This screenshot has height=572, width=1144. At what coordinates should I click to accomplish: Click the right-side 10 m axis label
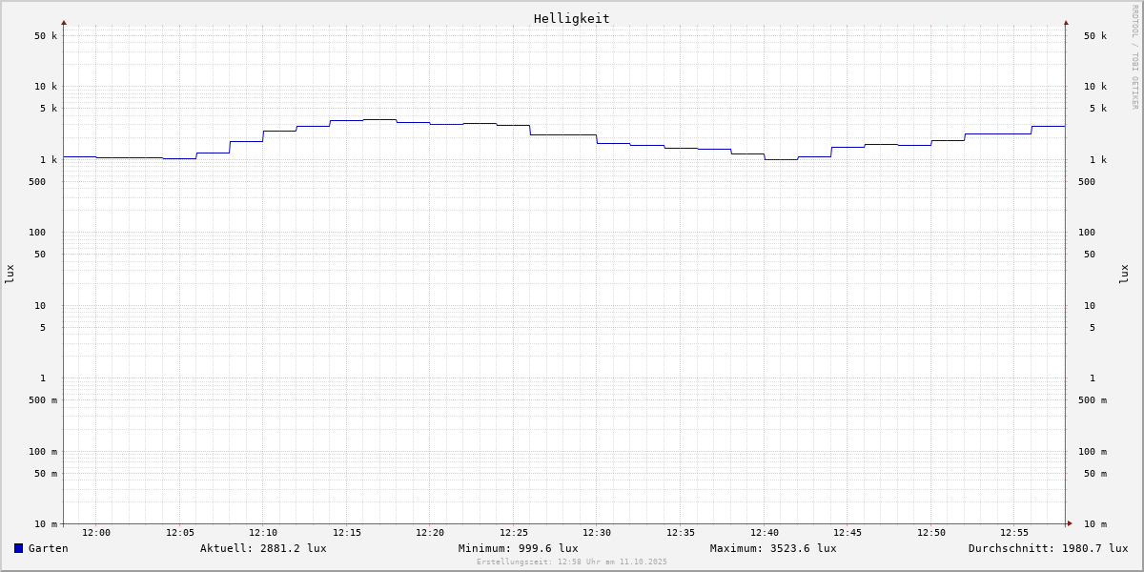click(1094, 524)
